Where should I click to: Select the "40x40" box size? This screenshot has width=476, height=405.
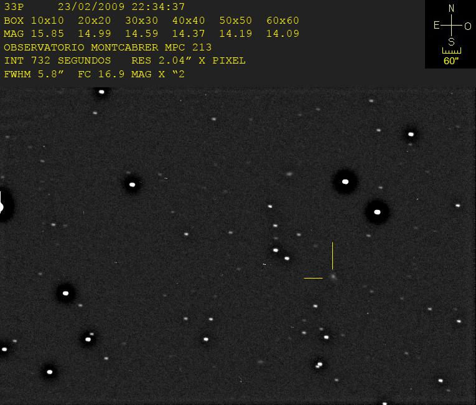(x=189, y=21)
